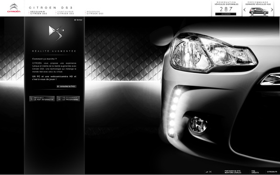Viewport: 280px width, 175px height.
Task: Click Imprimez le PDF interactif button
Action: point(42,99)
